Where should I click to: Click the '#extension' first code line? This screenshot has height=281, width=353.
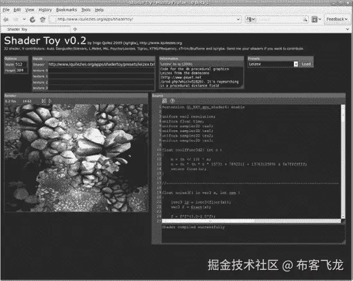(x=203, y=107)
